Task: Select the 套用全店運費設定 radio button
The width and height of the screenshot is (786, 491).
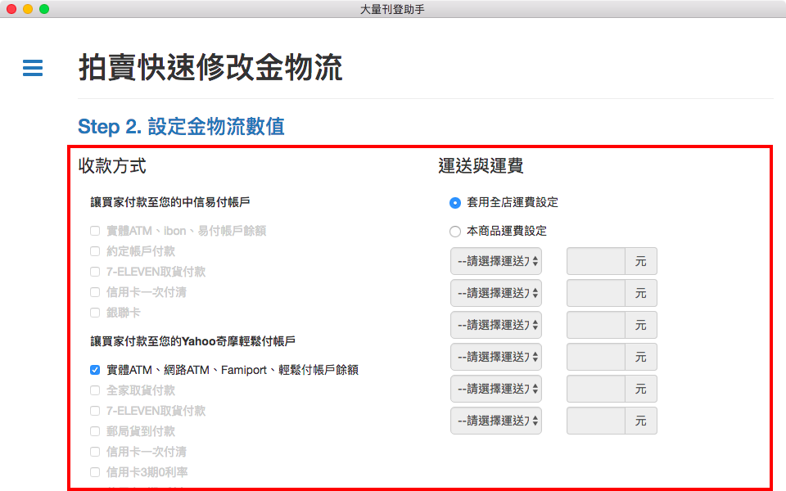Action: [x=455, y=202]
